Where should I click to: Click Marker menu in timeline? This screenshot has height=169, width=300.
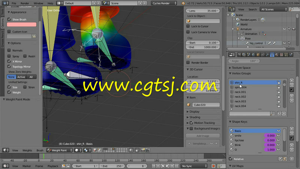click(27, 166)
